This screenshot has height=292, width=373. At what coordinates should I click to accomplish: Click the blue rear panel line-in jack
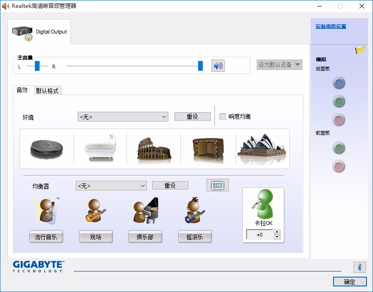click(339, 83)
